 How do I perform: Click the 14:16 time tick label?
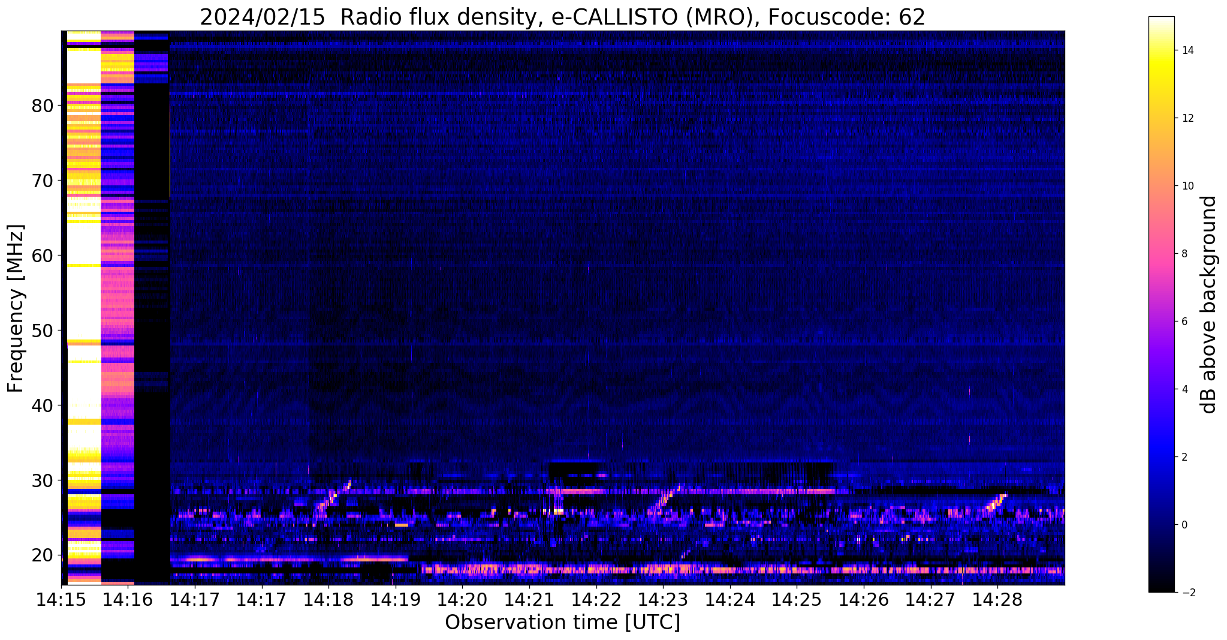(128, 599)
